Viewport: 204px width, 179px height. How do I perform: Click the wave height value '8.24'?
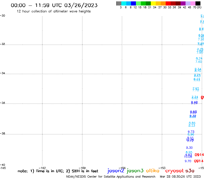[199, 58]
